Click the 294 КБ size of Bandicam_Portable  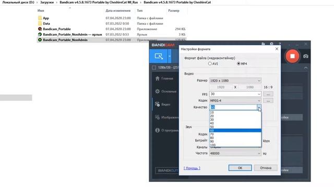click(180, 29)
